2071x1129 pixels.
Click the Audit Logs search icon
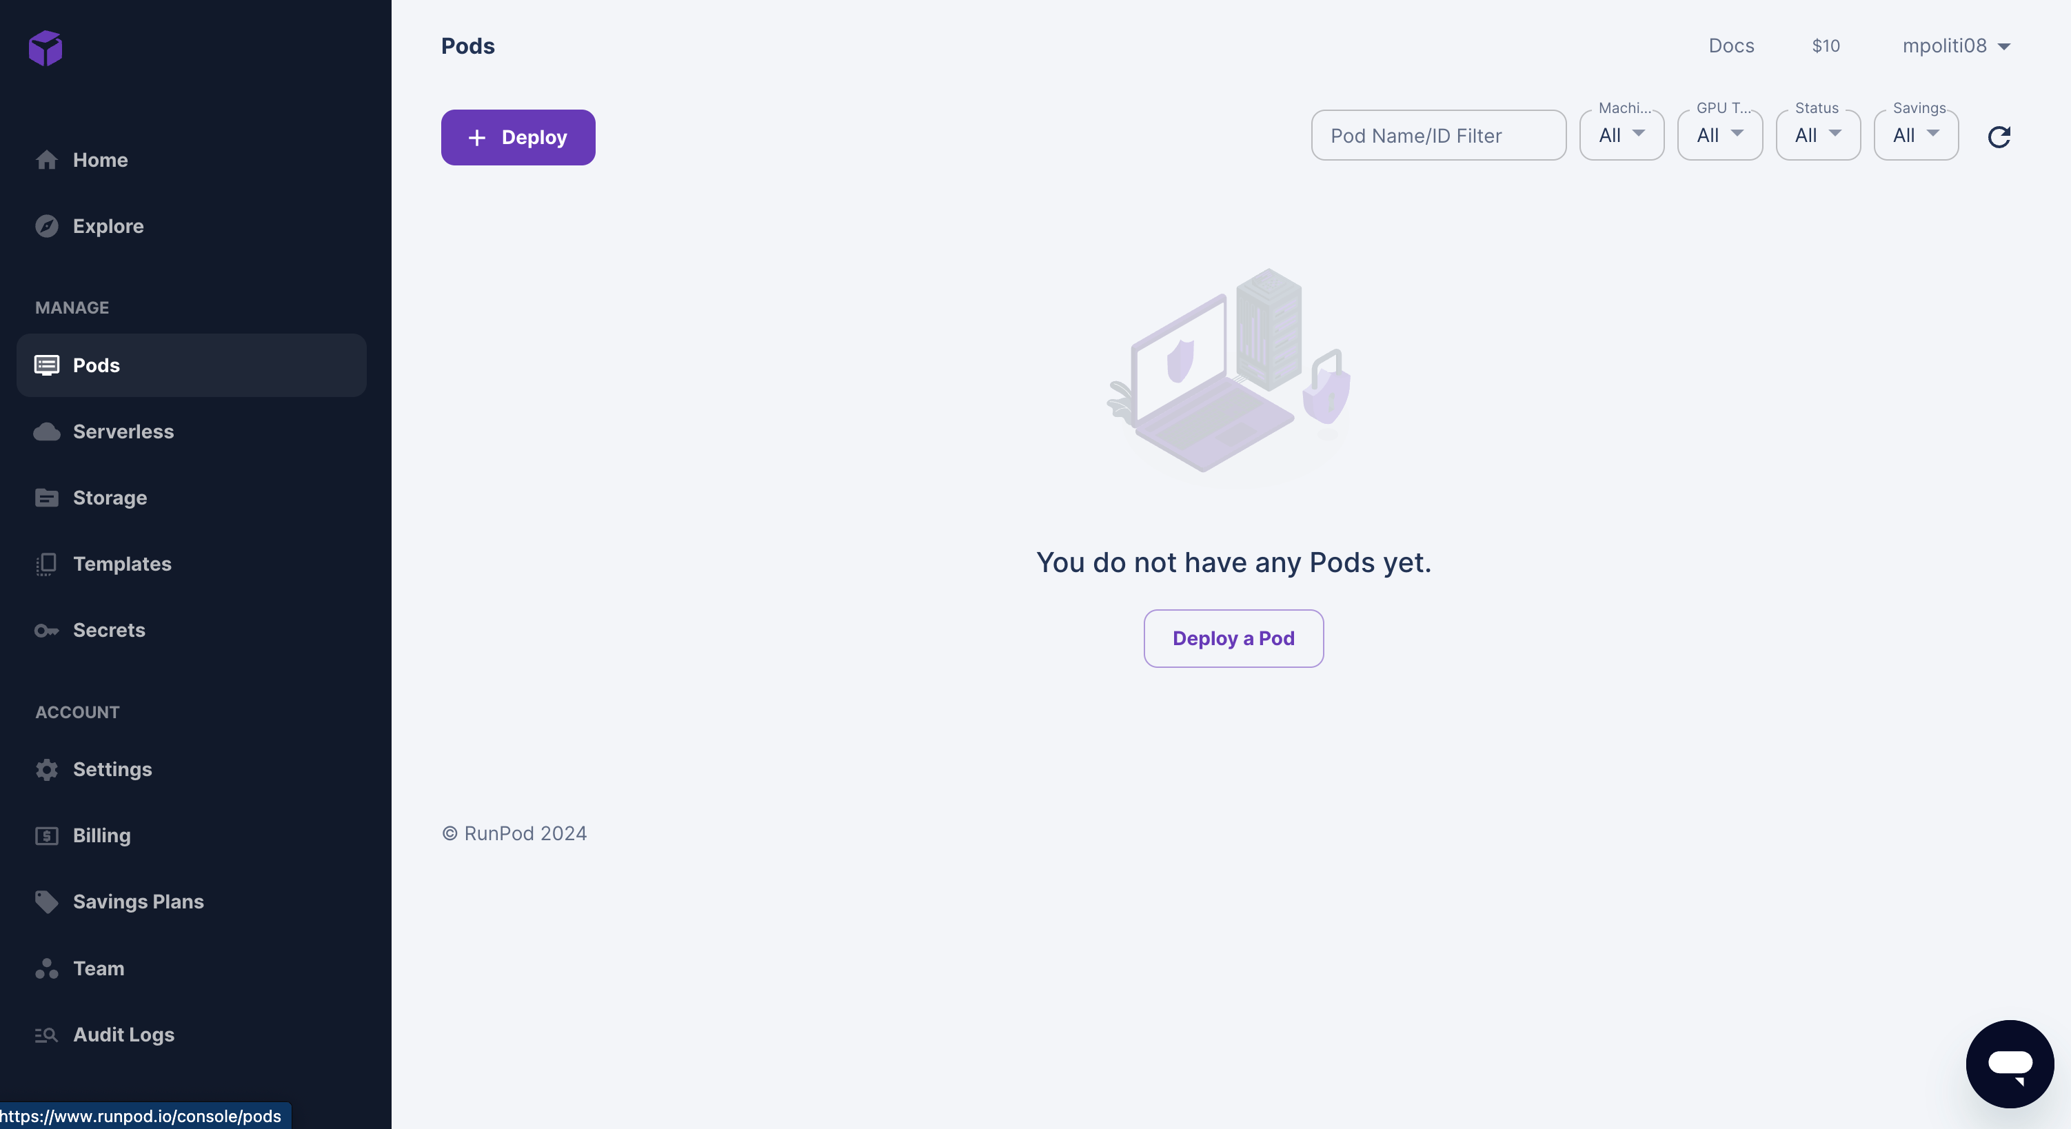pos(47,1035)
